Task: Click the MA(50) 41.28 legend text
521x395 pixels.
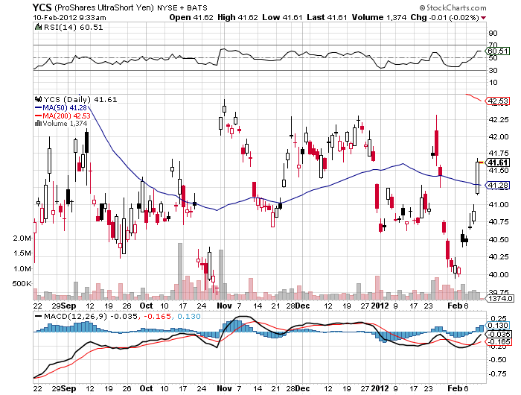Action: tap(65, 108)
